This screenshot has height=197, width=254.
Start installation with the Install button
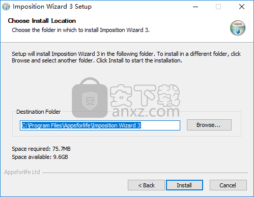coord(184,185)
